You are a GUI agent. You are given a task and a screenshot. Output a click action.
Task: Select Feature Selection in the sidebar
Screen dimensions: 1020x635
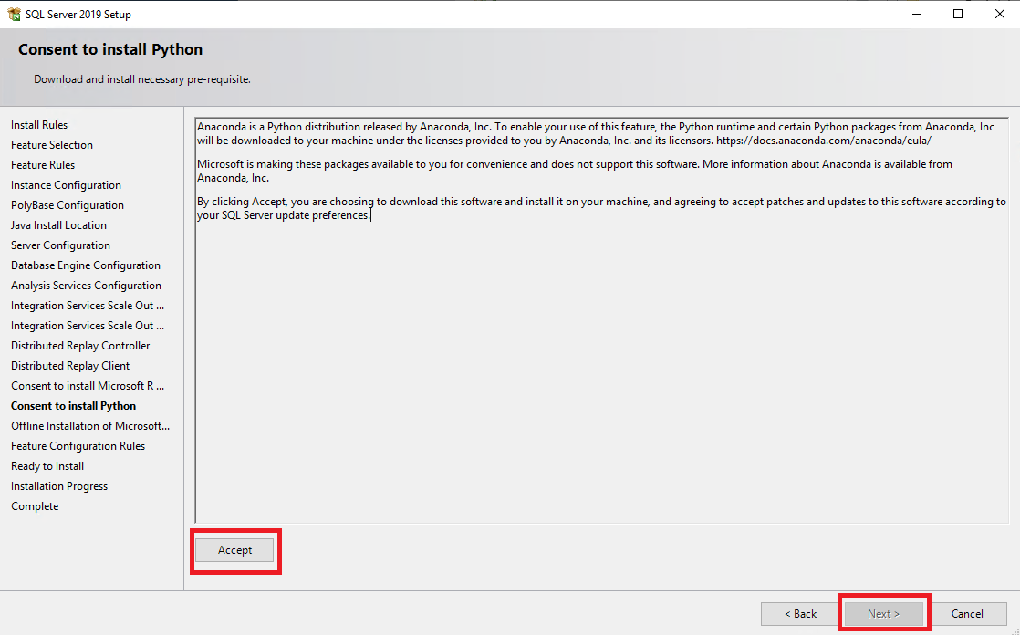(52, 145)
